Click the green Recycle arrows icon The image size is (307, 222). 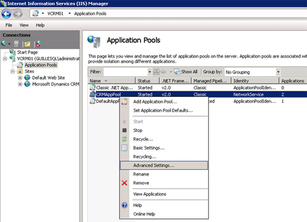pos(125,139)
